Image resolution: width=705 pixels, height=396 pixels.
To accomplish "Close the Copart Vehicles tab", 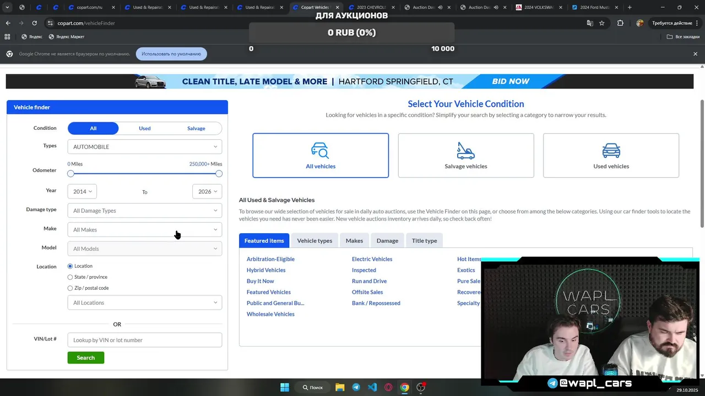I will [x=337, y=7].
